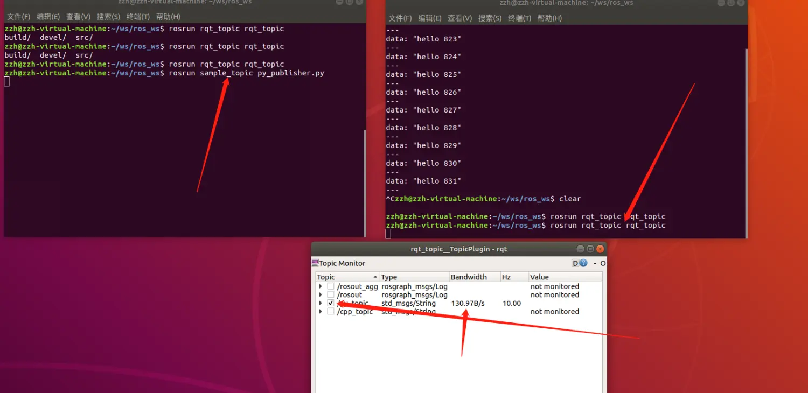Select /rosout_agg topic name

pos(357,286)
